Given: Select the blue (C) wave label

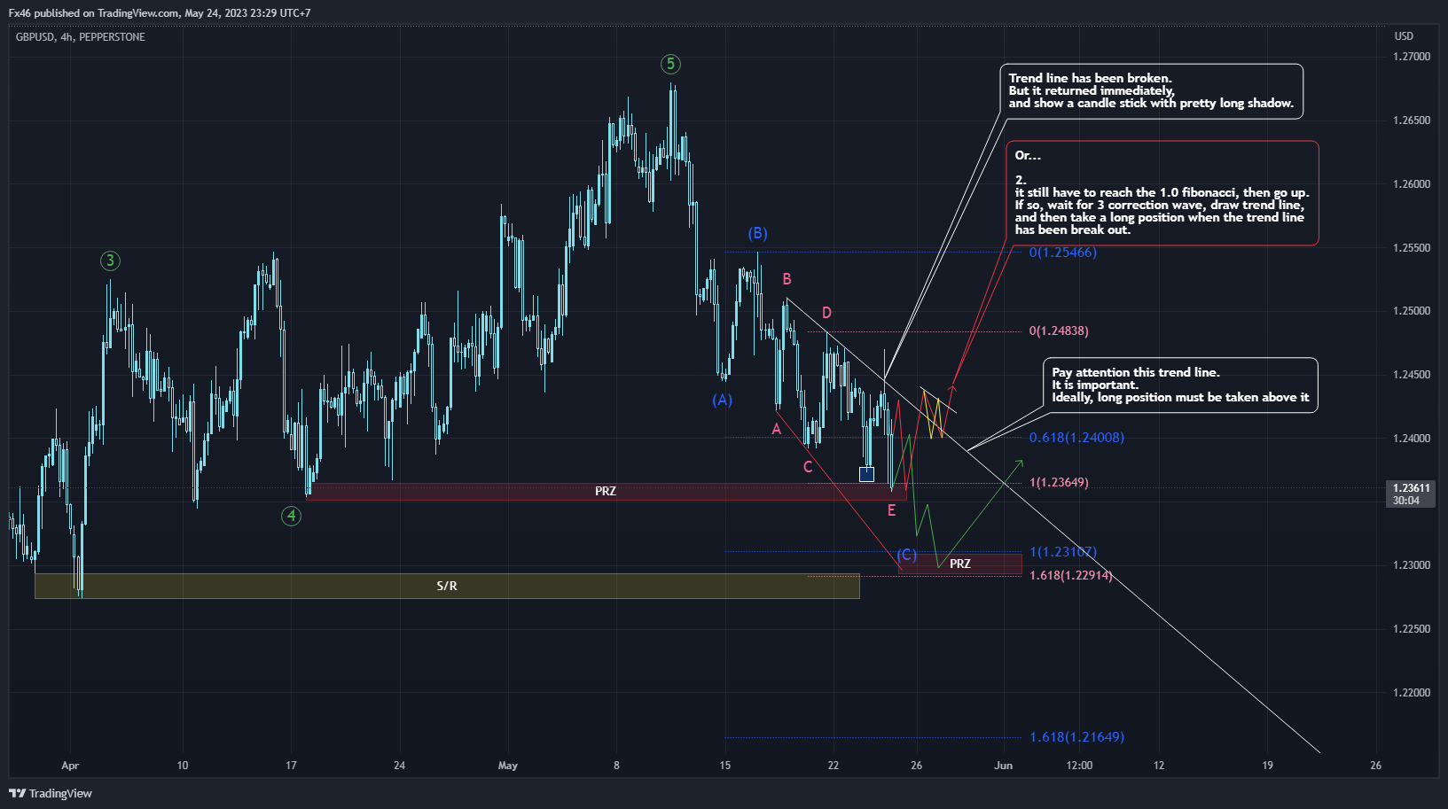Looking at the screenshot, I should (906, 555).
